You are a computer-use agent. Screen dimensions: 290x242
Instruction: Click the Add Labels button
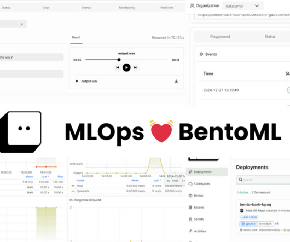tap(249, 217)
